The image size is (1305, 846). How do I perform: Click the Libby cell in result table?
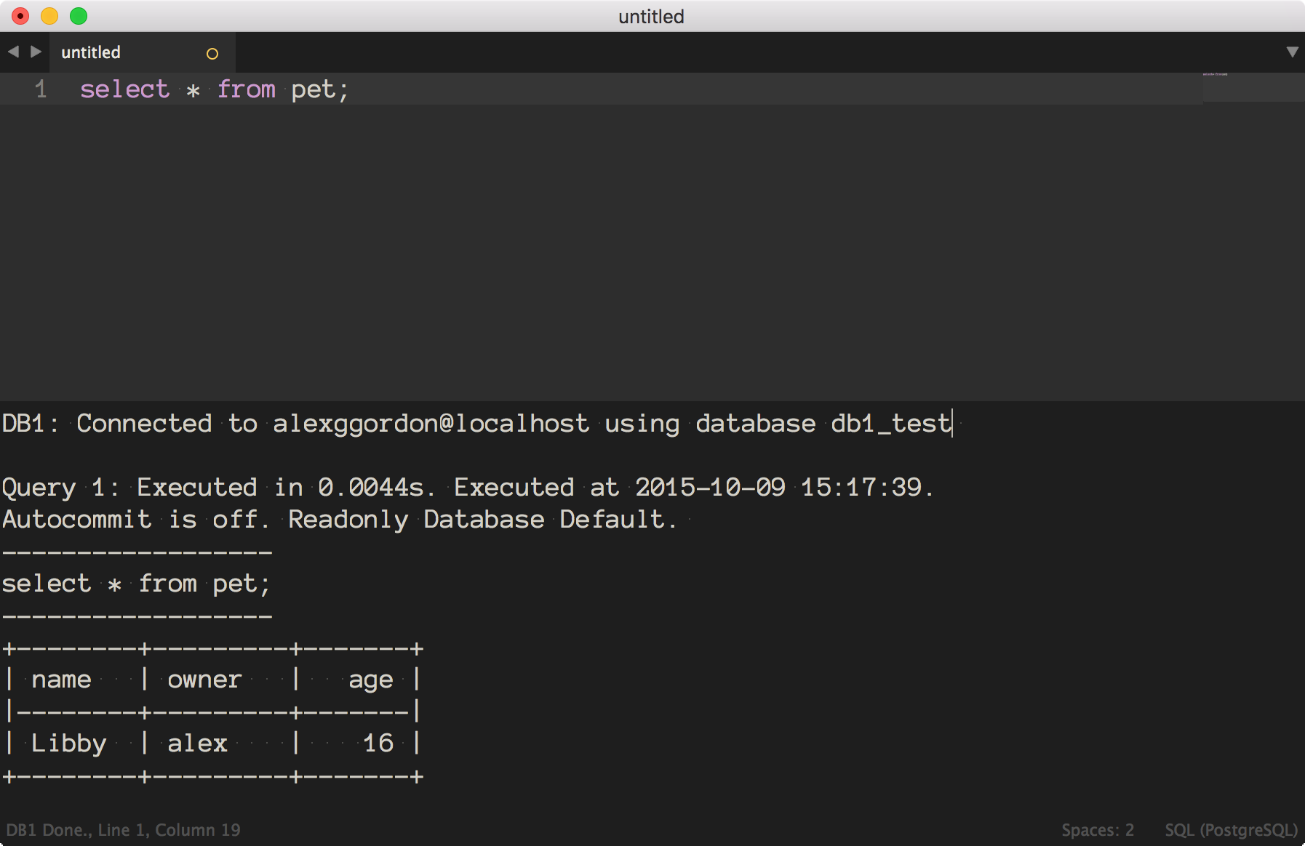pos(68,744)
